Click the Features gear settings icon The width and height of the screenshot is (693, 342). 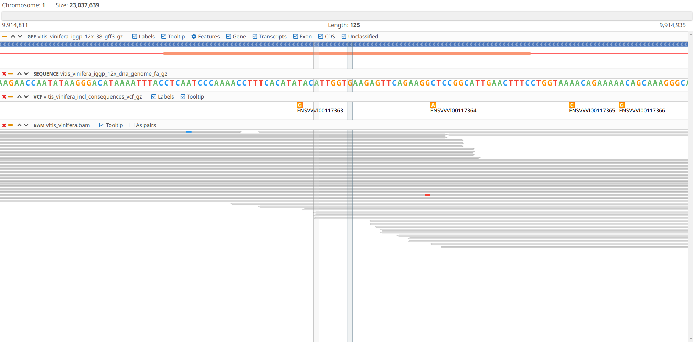194,37
